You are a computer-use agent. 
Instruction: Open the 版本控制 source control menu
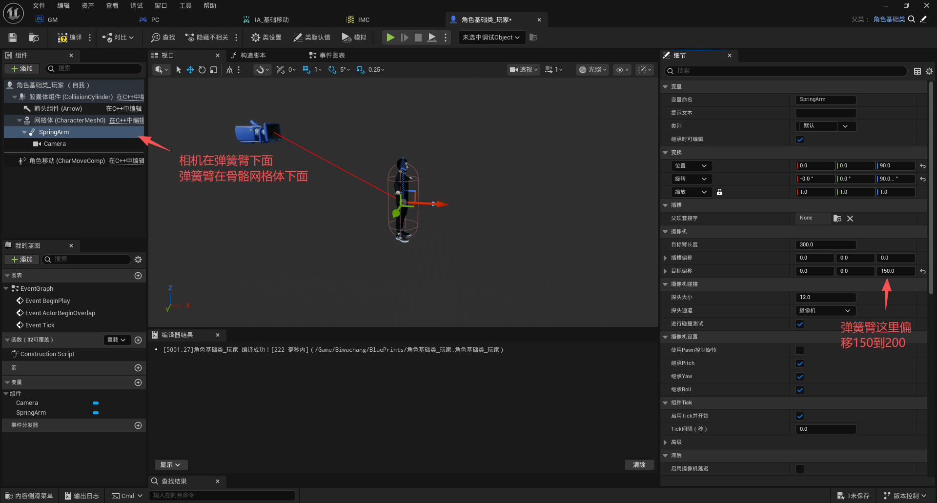(905, 496)
